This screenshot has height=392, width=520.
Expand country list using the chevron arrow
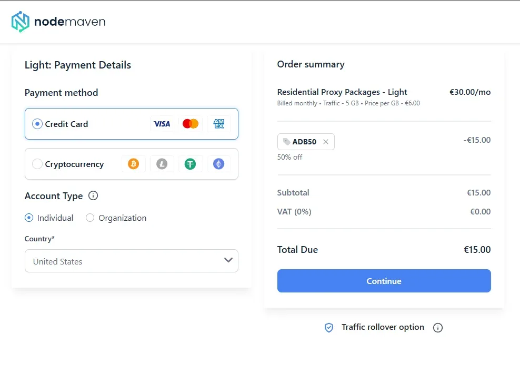(228, 260)
